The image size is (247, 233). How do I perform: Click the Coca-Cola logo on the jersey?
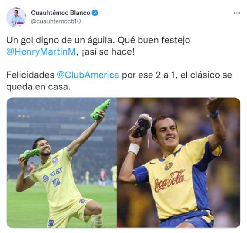tap(169, 181)
